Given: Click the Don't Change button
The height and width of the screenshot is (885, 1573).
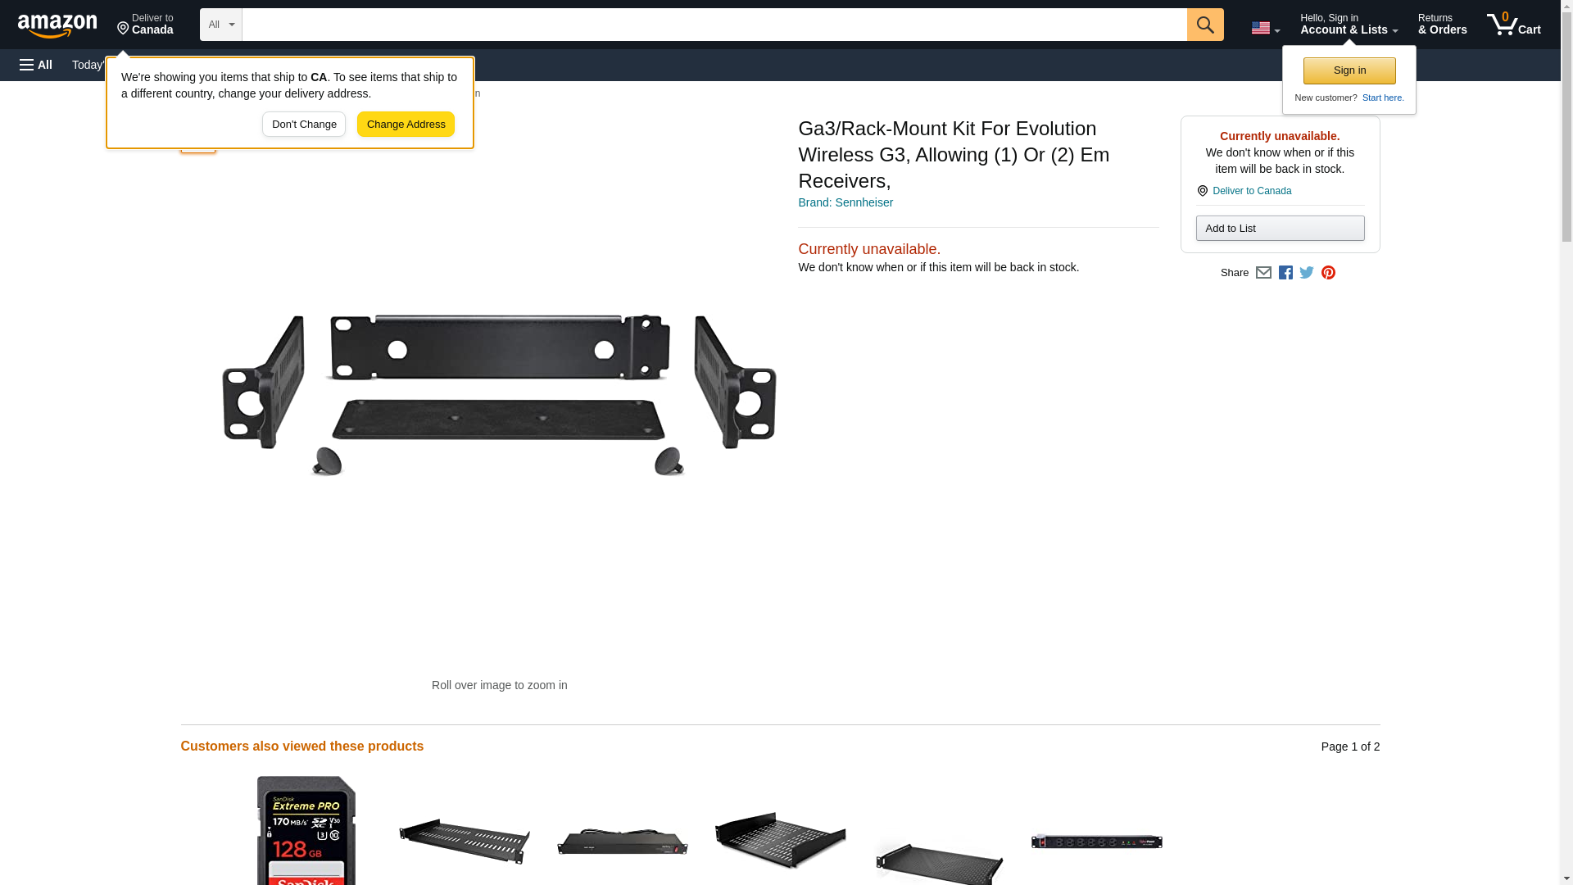Looking at the screenshot, I should point(304,125).
